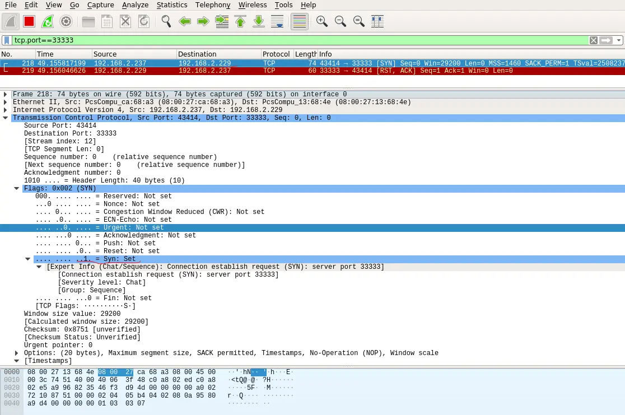Viewport: 625px width, 415px height.
Task: Select Window size value: 29200 line
Action: (72, 314)
